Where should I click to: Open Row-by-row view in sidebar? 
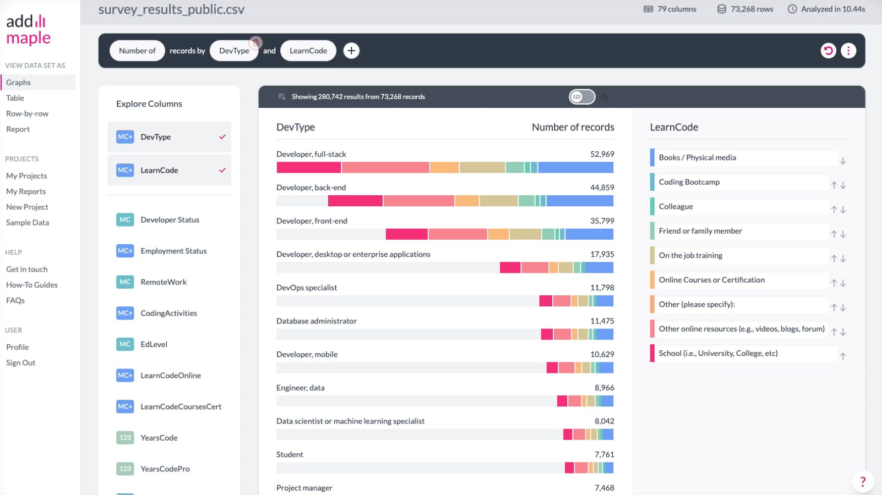pos(27,114)
